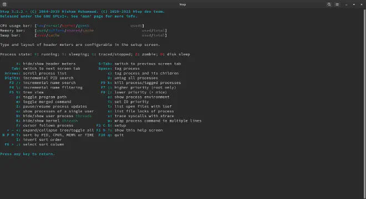Minimize the htop terminal window
Viewport: 366px width, 199px height.
[x=347, y=4]
